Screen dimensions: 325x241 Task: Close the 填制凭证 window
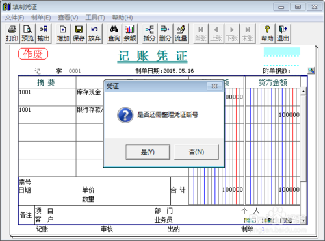[x=315, y=7]
